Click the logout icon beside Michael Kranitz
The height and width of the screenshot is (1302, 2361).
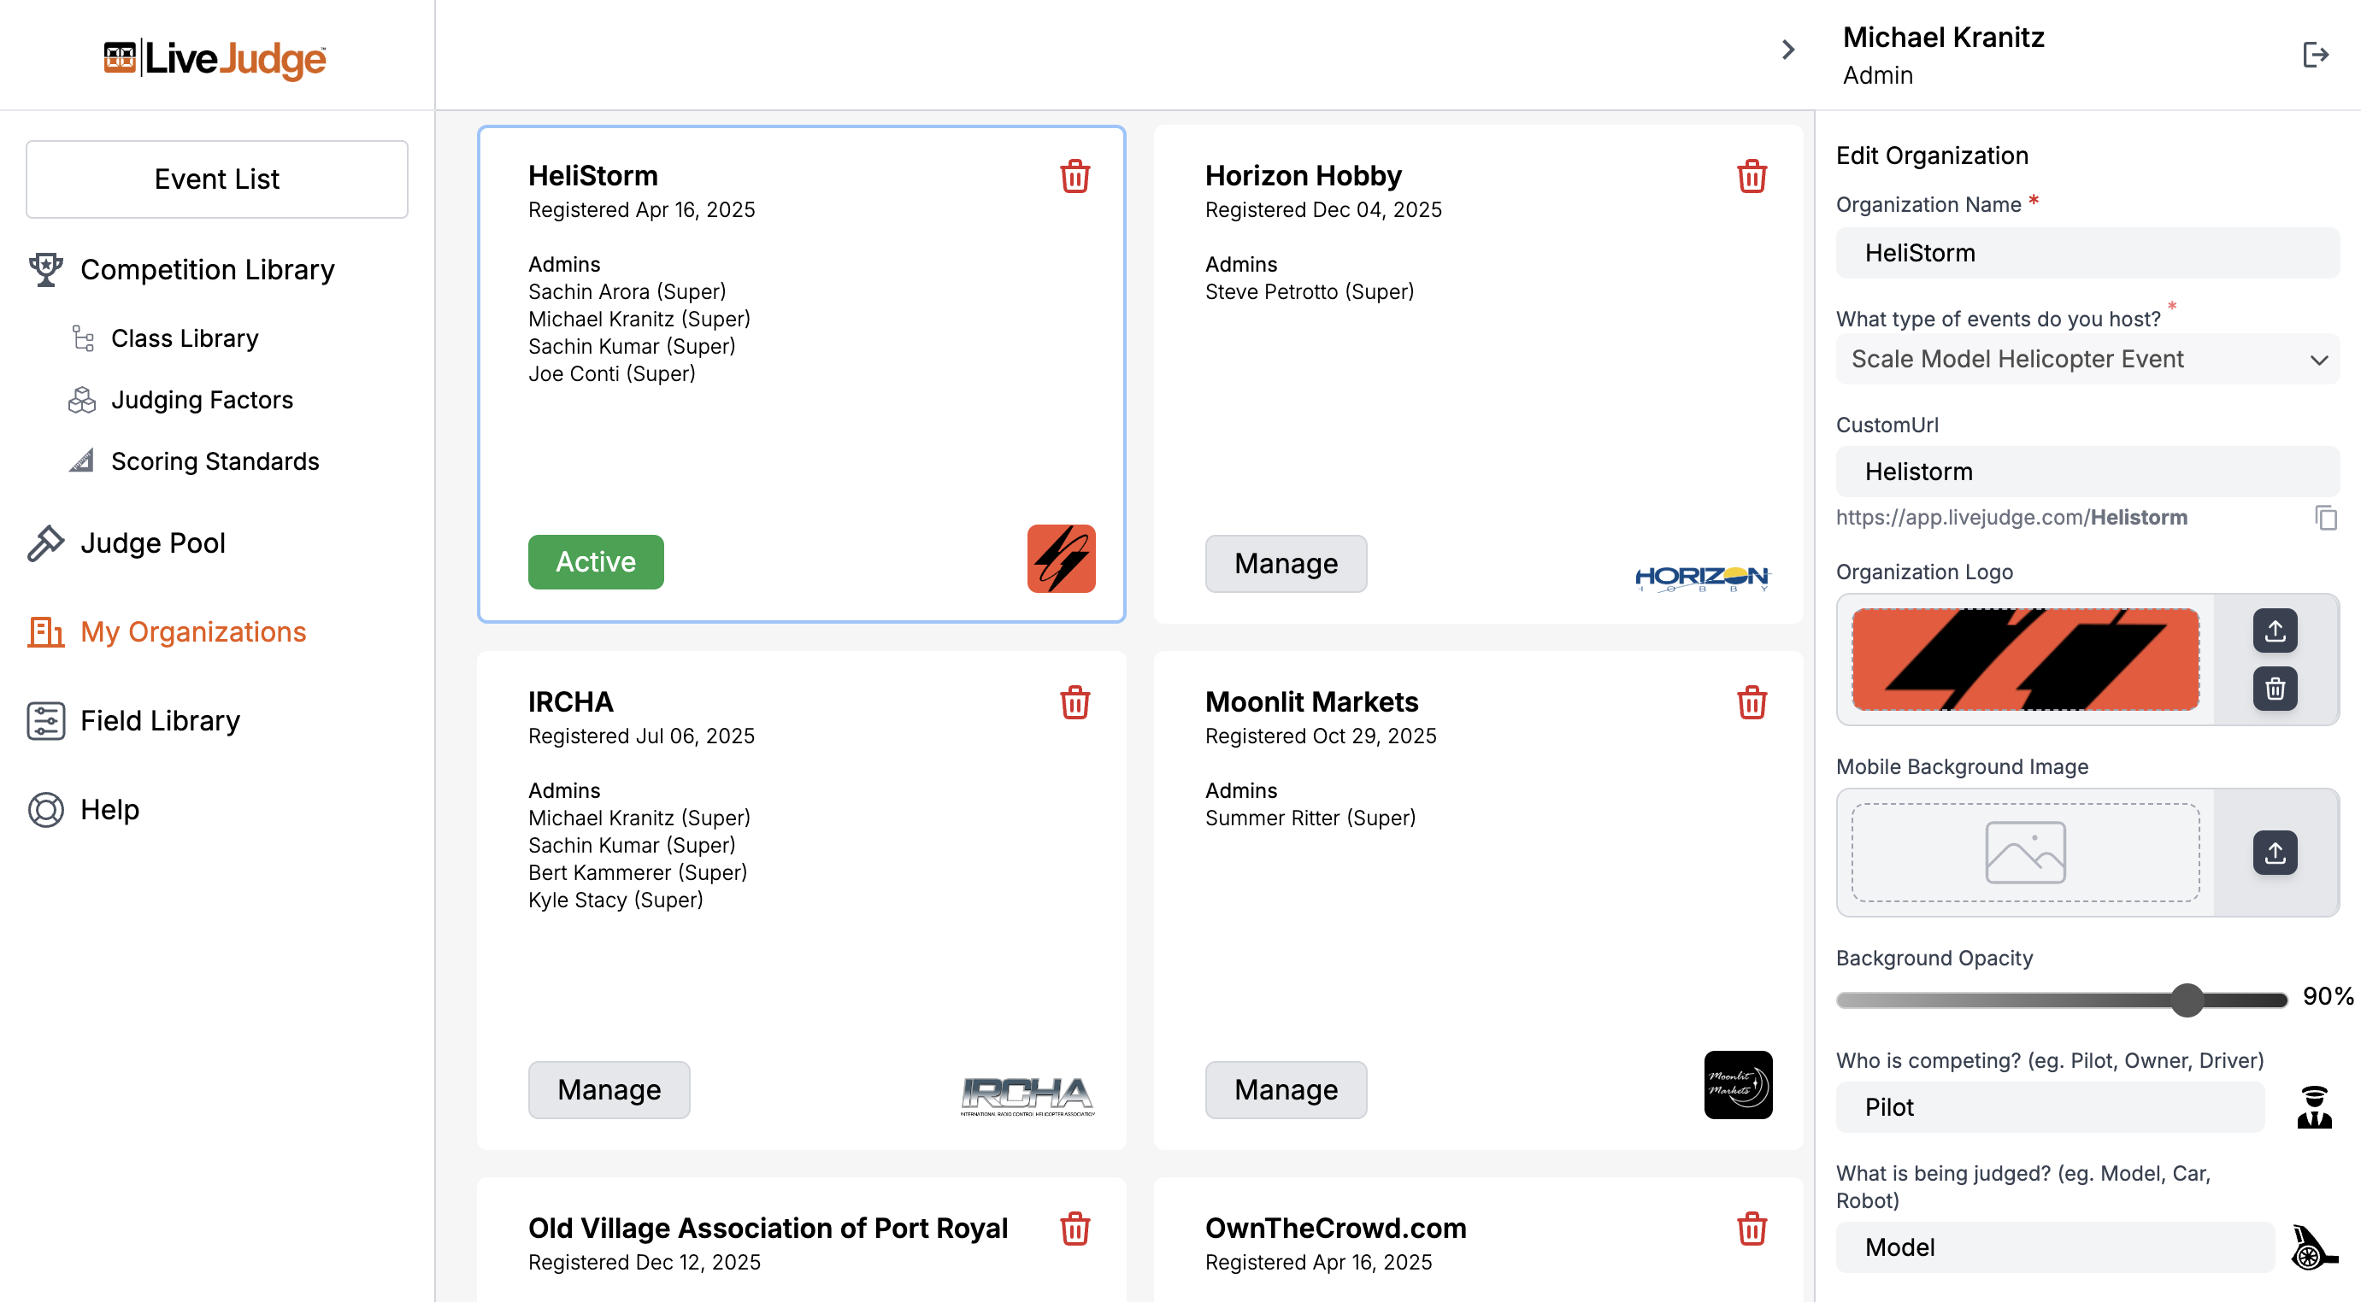2315,55
